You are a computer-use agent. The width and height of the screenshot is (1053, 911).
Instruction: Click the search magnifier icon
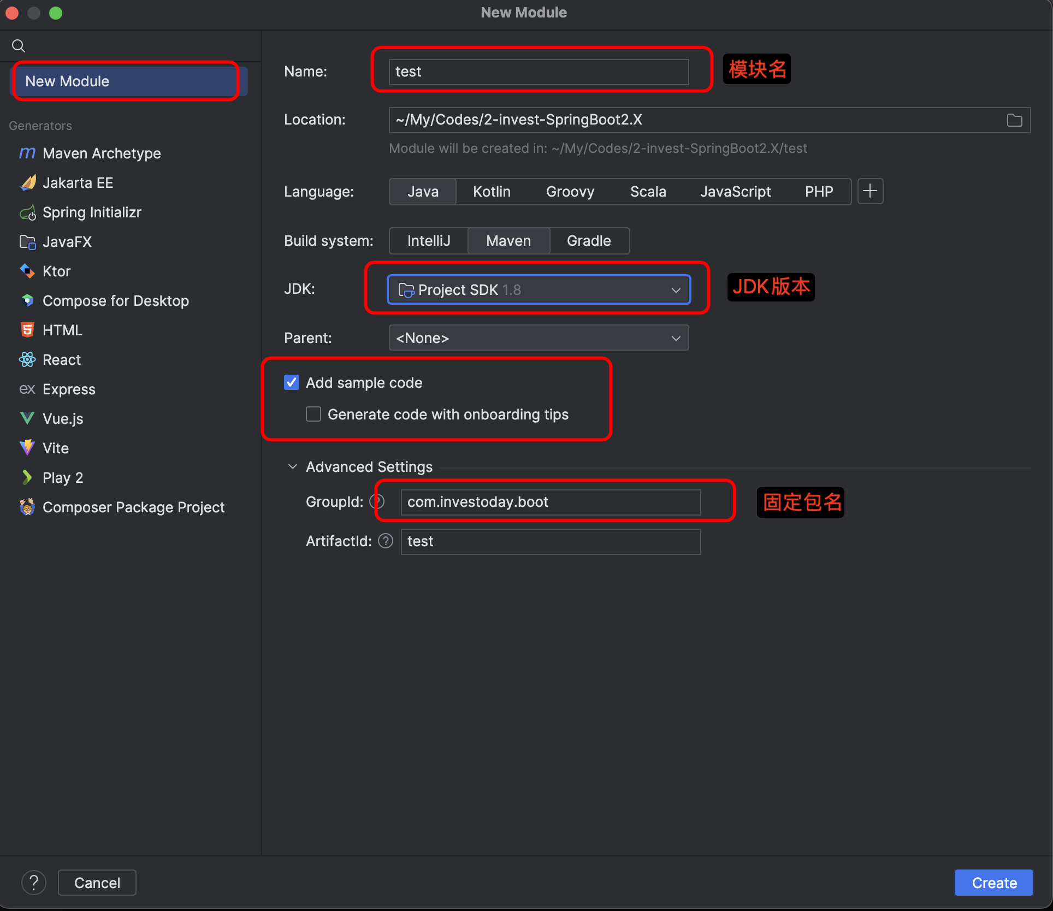(19, 46)
